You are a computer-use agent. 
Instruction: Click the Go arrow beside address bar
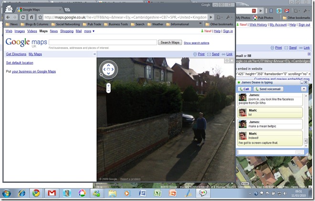[x=211, y=17]
